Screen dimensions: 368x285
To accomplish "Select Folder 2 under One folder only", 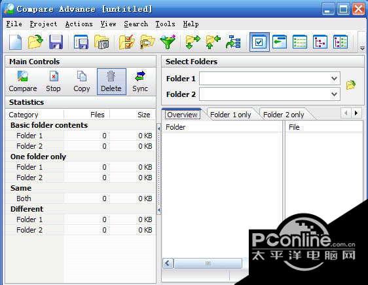I will coord(81,178).
